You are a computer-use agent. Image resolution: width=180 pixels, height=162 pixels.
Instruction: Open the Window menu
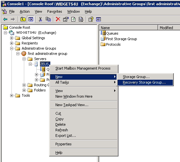[73, 11]
